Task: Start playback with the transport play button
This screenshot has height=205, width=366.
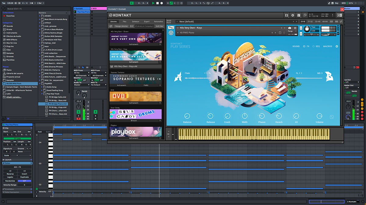Action: [153, 3]
